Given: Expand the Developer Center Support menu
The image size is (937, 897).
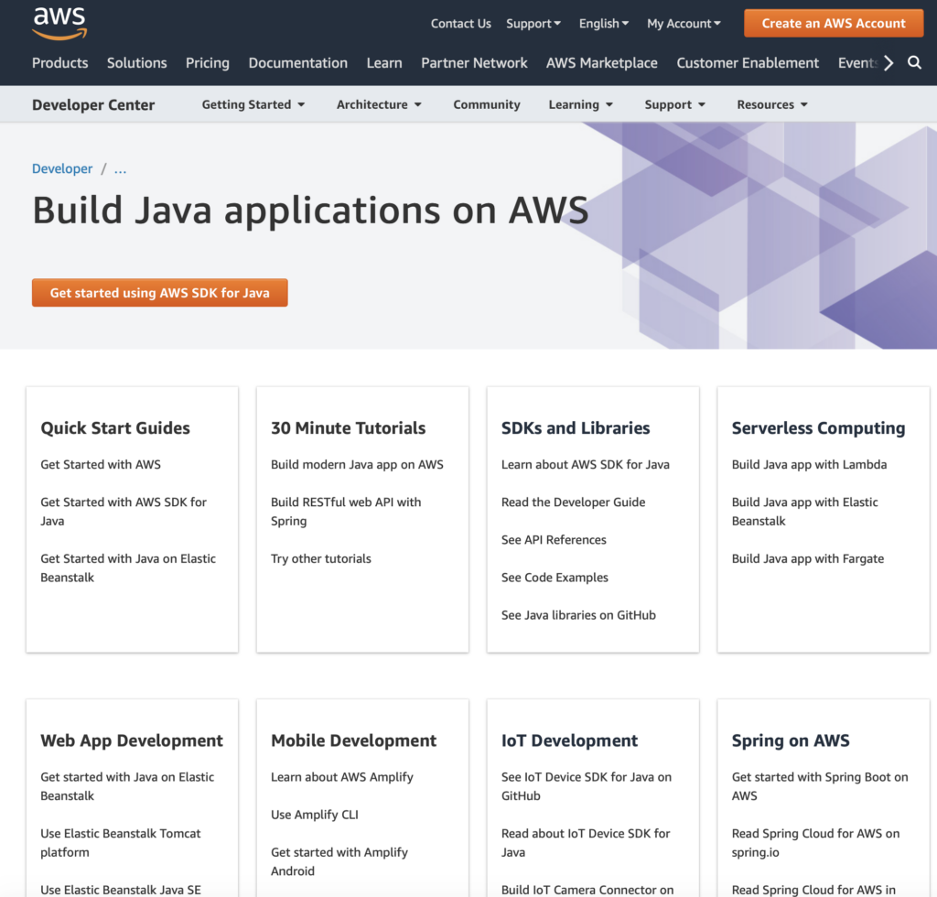Looking at the screenshot, I should (x=674, y=104).
